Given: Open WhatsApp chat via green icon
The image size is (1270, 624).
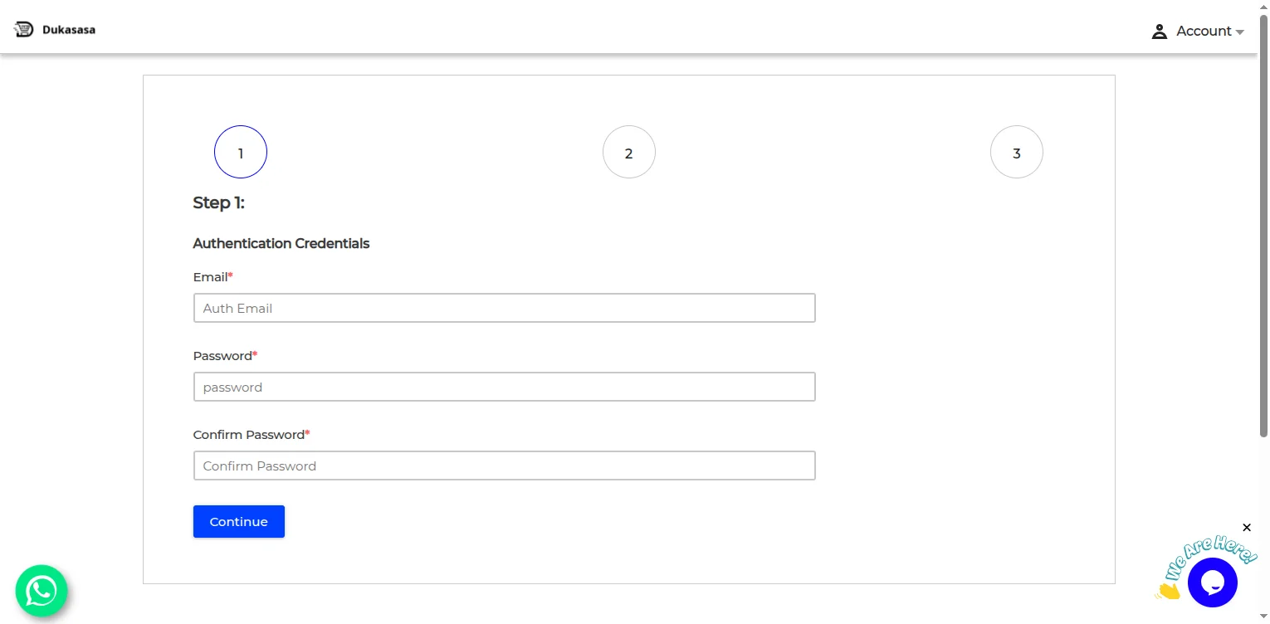Looking at the screenshot, I should tap(42, 591).
